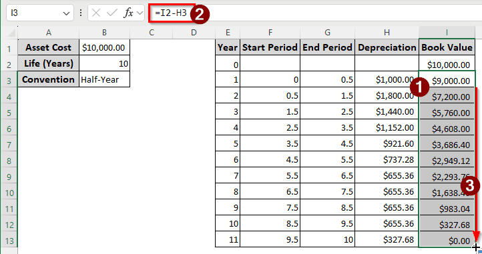Click the Insert Function fx icon

128,13
